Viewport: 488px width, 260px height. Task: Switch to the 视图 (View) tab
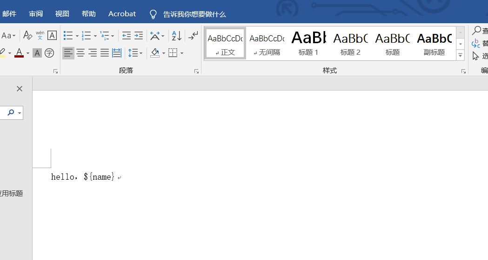click(x=62, y=14)
